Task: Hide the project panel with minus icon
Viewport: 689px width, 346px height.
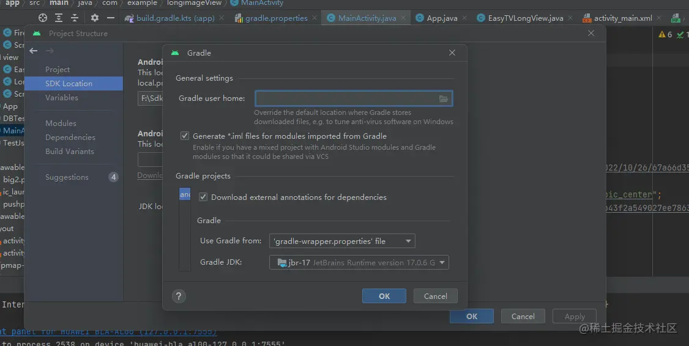Action: [x=111, y=18]
